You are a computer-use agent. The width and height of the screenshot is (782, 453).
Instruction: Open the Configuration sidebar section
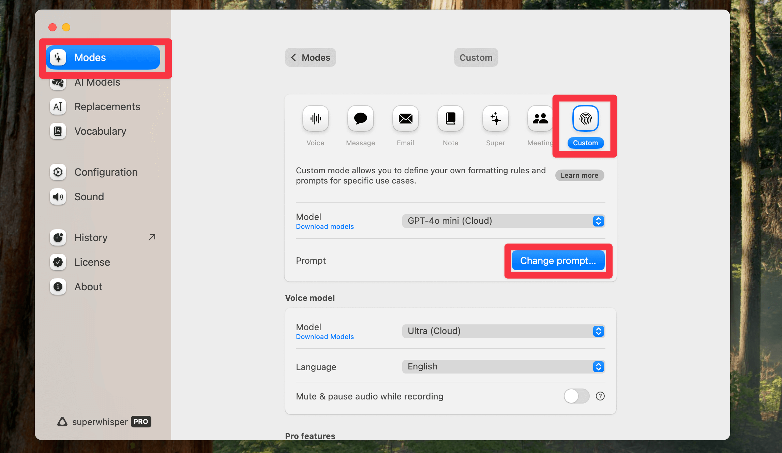tap(106, 172)
